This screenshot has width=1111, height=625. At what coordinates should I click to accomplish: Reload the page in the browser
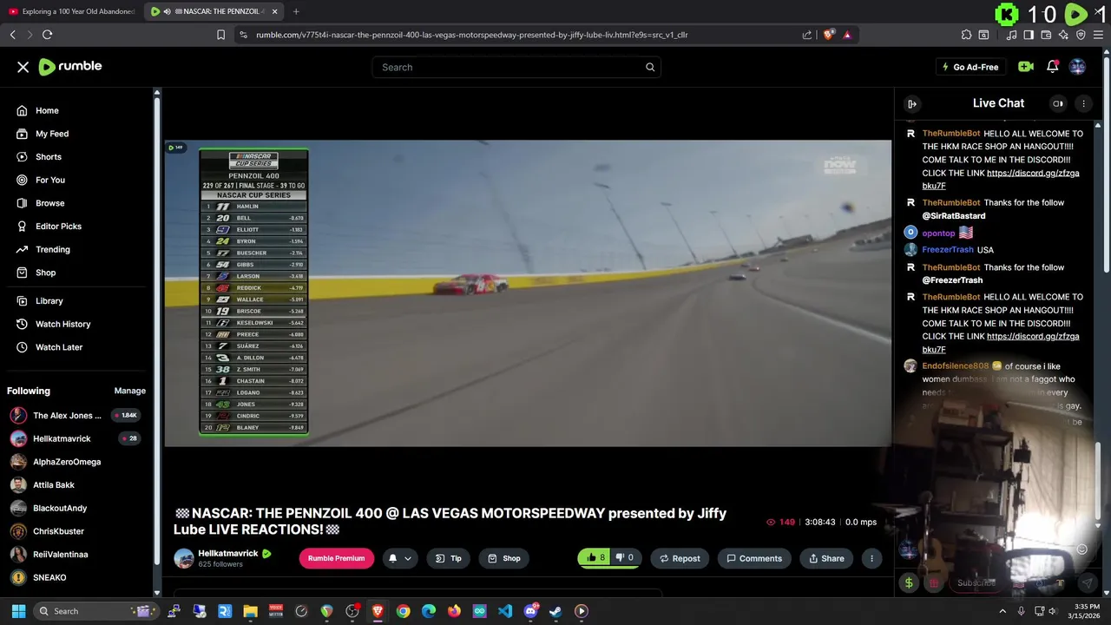pos(47,35)
